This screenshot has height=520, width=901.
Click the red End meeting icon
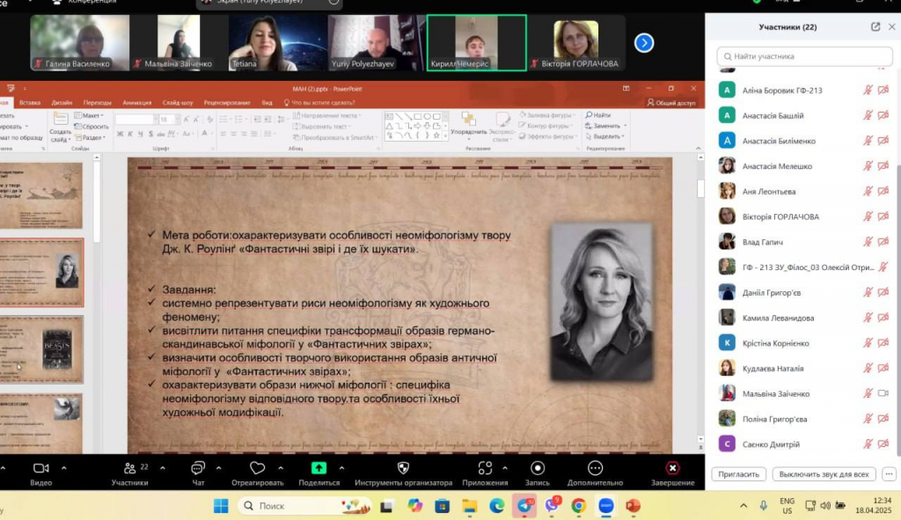pos(672,468)
